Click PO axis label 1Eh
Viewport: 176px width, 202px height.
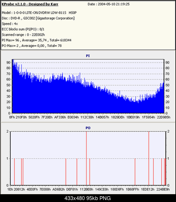coord(10,189)
